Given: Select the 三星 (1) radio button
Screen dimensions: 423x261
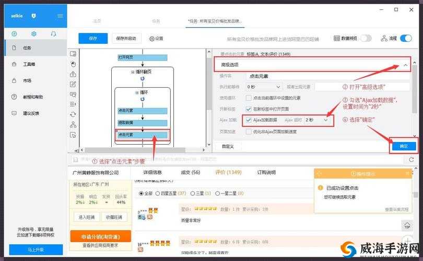Looking at the screenshot, I should coord(192,193).
